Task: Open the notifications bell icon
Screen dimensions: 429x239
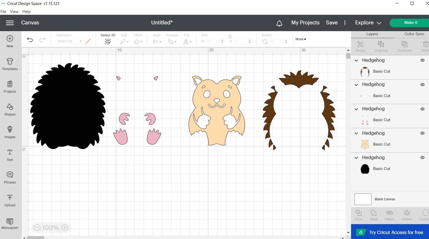Action: point(279,23)
